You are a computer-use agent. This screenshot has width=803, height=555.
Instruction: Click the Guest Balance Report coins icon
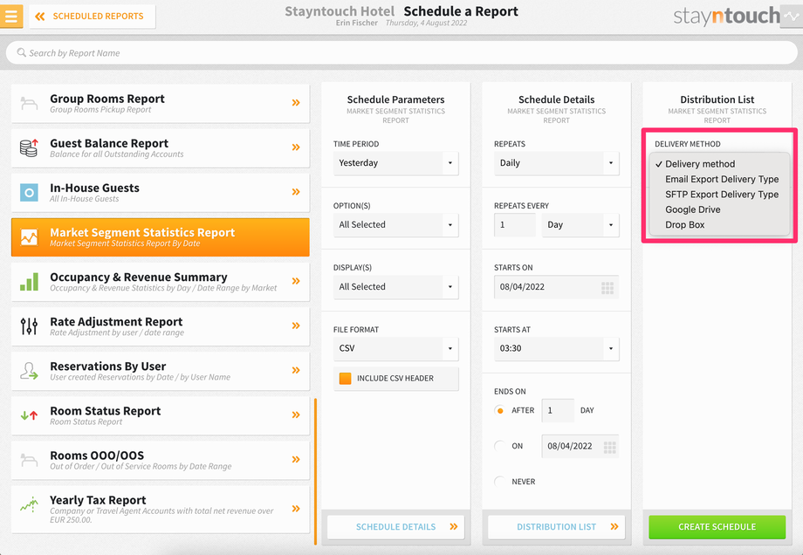(29, 147)
